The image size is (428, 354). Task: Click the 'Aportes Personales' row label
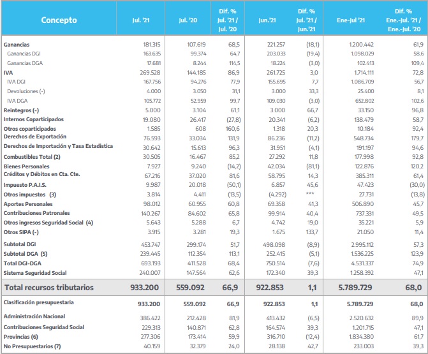[x=28, y=204]
